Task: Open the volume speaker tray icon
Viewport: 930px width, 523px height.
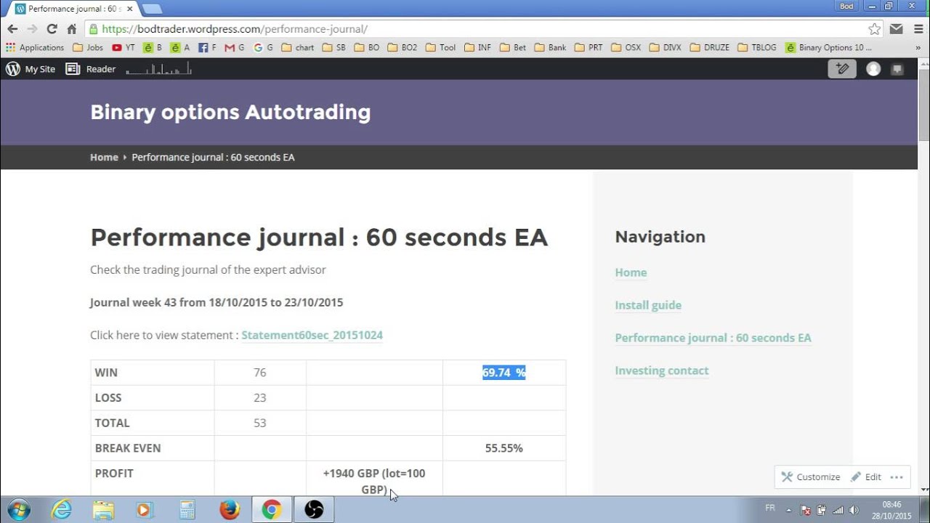Action: (x=854, y=510)
